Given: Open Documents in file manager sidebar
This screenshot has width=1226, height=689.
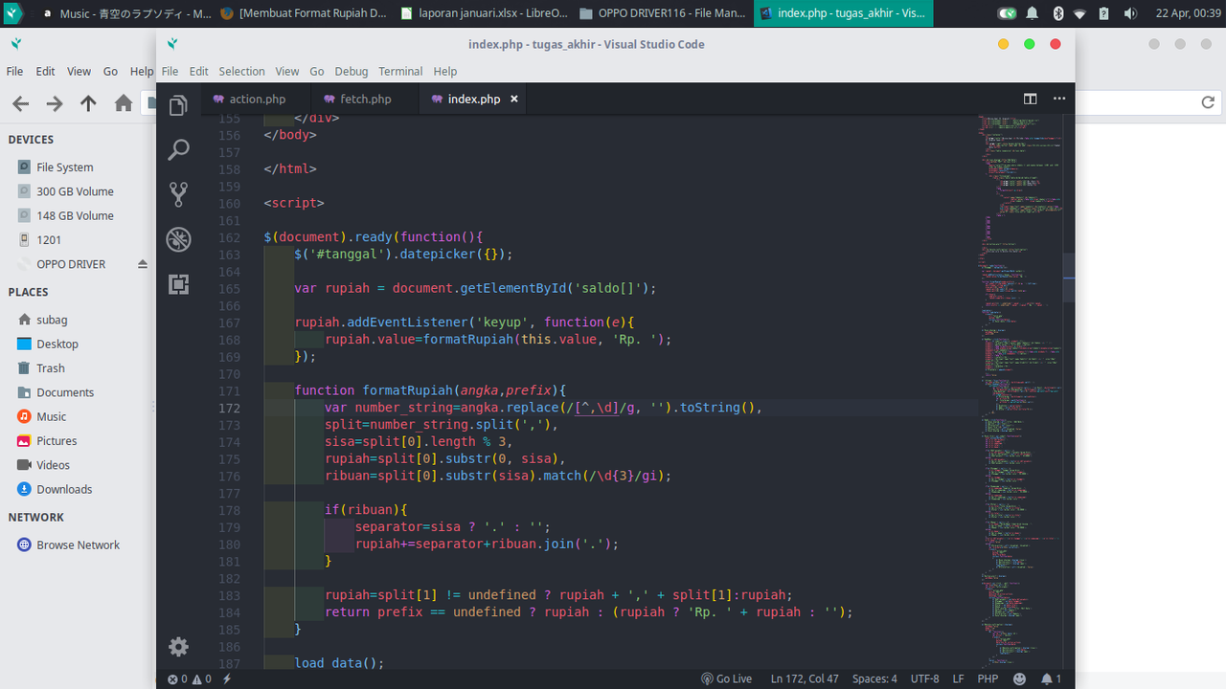Looking at the screenshot, I should [x=65, y=392].
